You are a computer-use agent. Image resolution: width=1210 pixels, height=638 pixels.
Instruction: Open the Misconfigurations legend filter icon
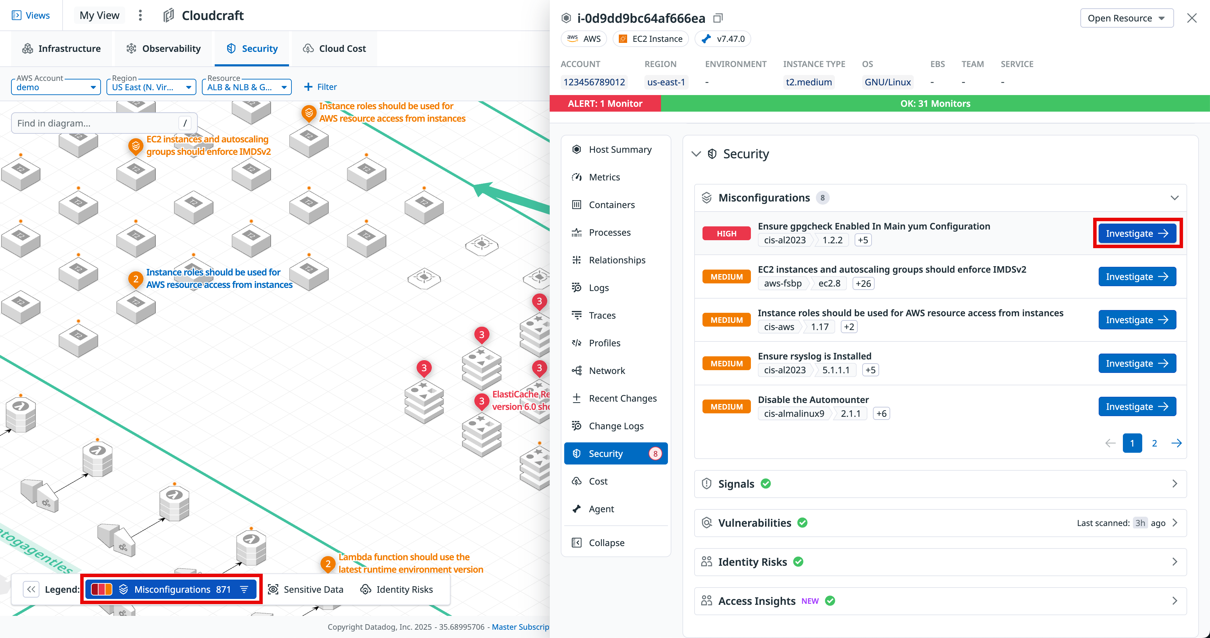coord(244,589)
